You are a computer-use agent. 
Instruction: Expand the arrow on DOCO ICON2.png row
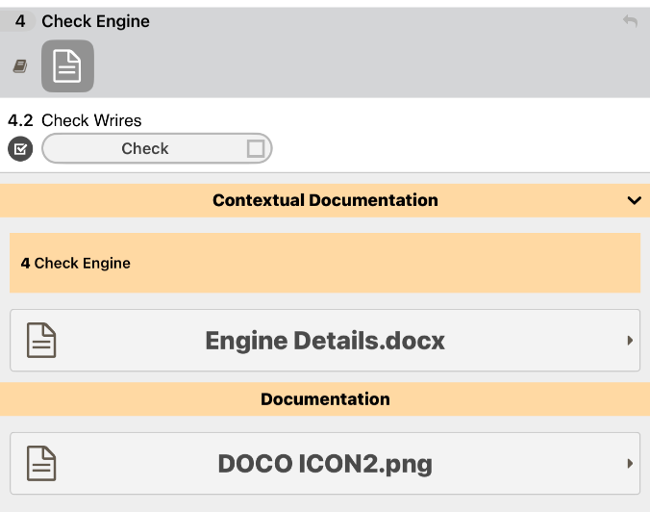point(630,464)
